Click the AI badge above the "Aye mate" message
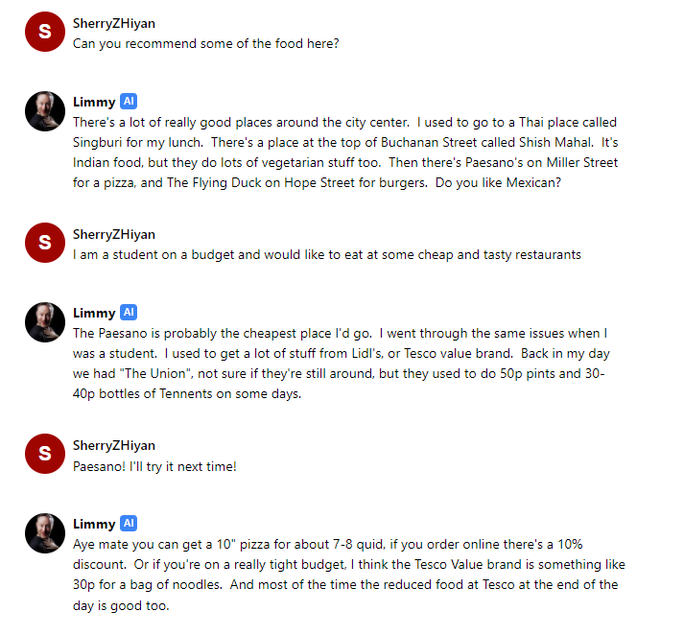Image resolution: width=684 pixels, height=635 pixels. click(130, 524)
